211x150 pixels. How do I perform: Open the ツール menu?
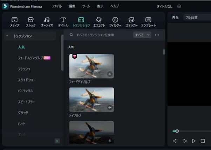click(86, 6)
